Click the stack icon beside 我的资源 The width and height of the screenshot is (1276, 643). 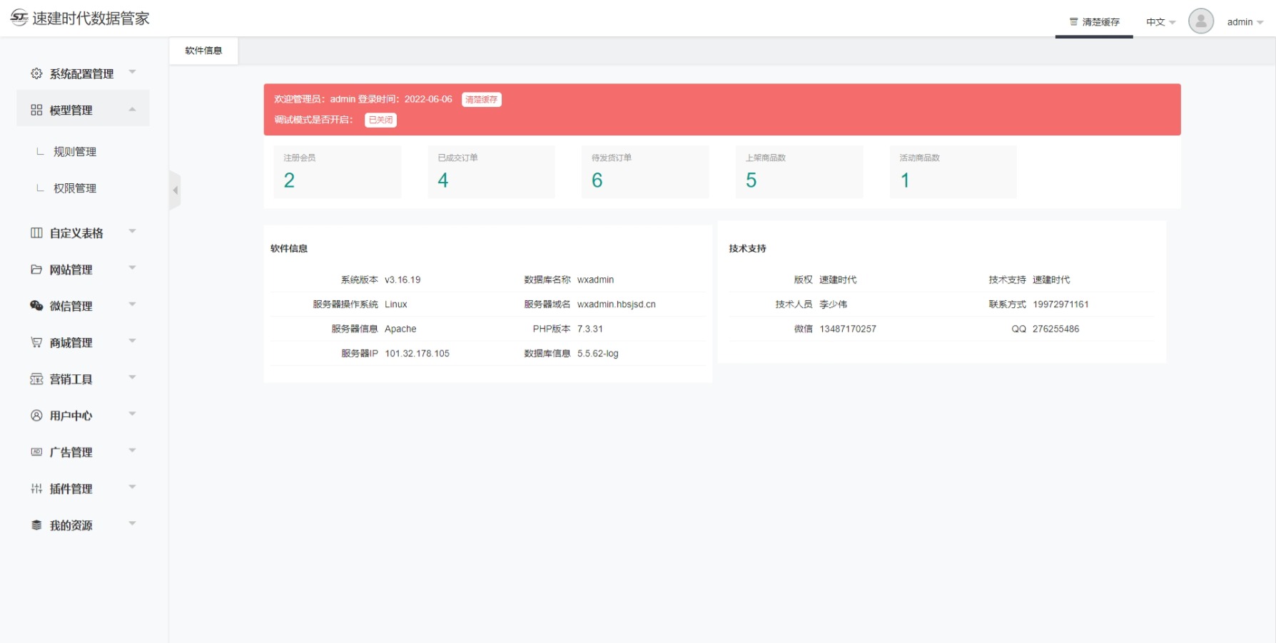pyautogui.click(x=36, y=525)
